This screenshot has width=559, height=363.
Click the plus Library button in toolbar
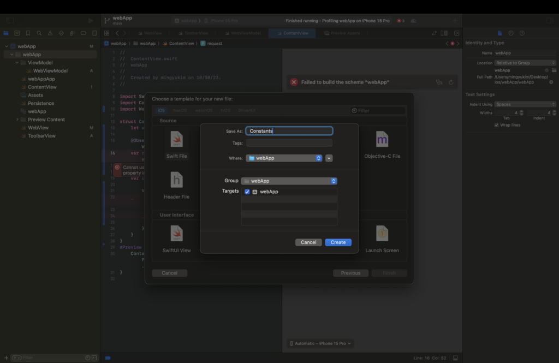(x=455, y=21)
